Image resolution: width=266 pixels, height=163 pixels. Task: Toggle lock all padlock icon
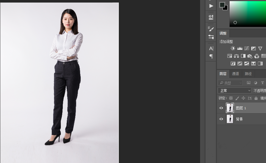click(x=256, y=98)
